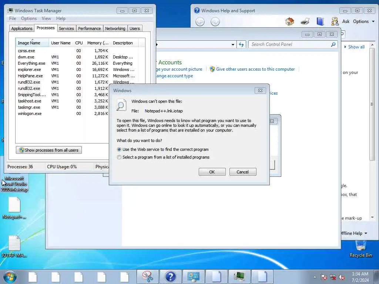Click the Browse Help book icon
Screen dimensions: 379x284
(x=320, y=21)
